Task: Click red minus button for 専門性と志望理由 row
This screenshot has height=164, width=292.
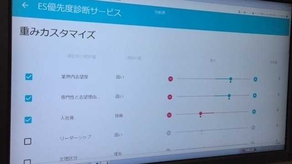Action: pyautogui.click(x=170, y=97)
